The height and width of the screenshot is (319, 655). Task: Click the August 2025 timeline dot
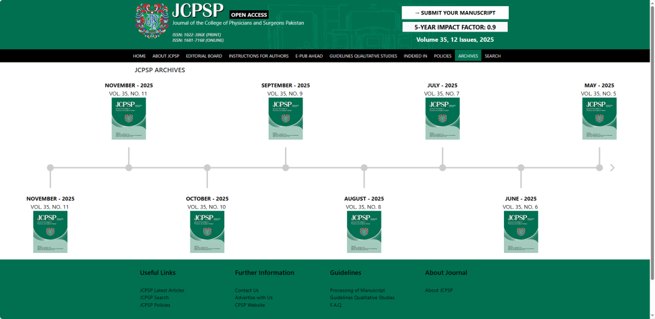click(x=364, y=168)
